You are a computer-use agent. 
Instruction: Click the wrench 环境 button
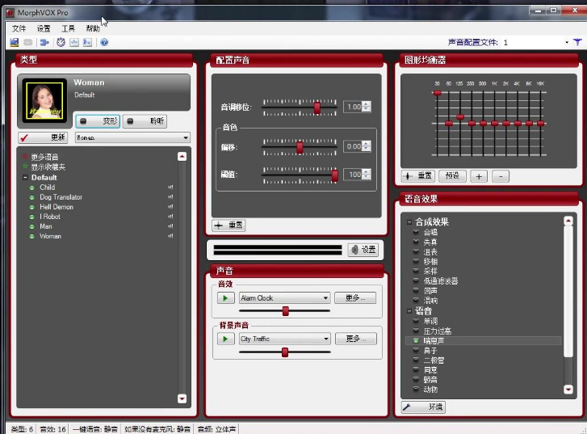click(x=423, y=407)
